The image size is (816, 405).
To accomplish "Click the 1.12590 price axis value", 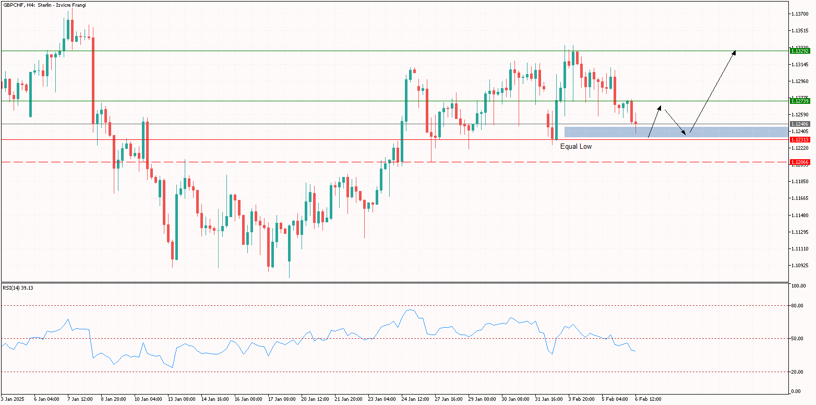I will pos(800,114).
